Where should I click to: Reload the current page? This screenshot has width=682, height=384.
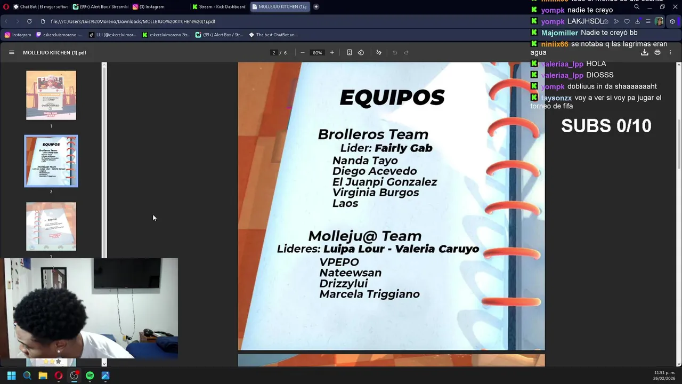(29, 21)
